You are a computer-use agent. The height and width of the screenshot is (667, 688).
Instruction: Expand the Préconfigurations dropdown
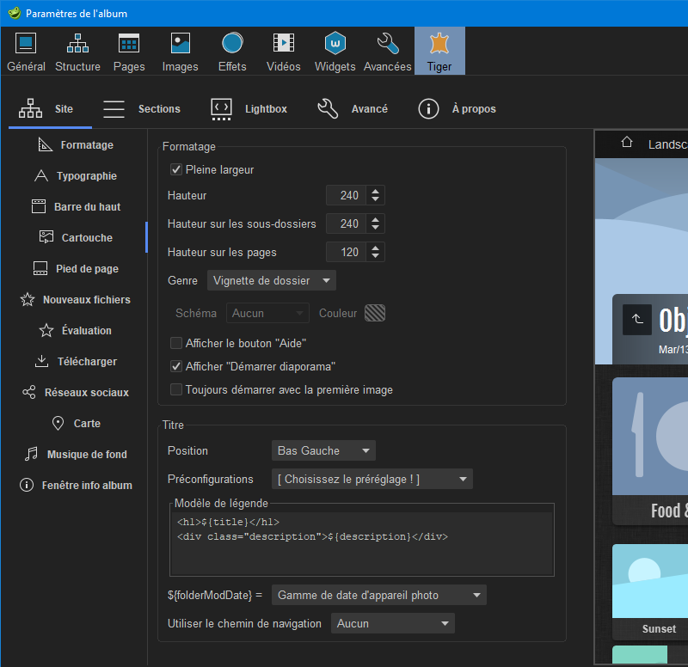[x=372, y=479]
